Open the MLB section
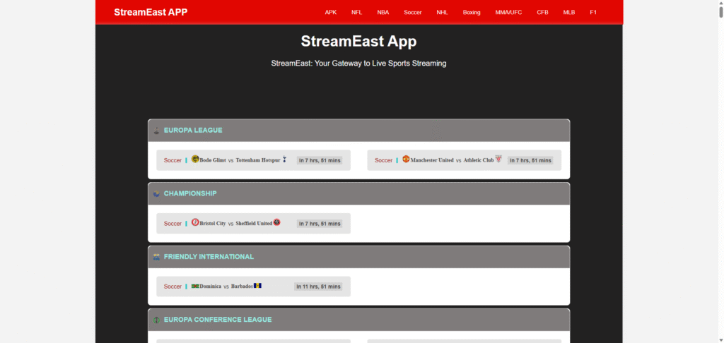Image resolution: width=724 pixels, height=343 pixels. click(569, 13)
